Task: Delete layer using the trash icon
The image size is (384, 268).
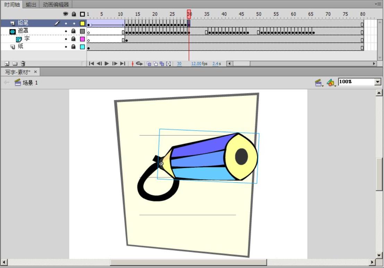Action: pyautogui.click(x=23, y=64)
